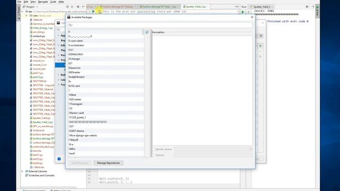Viewport: 340px width, 191px height.
Task: Open the File menu
Action: 19,2
